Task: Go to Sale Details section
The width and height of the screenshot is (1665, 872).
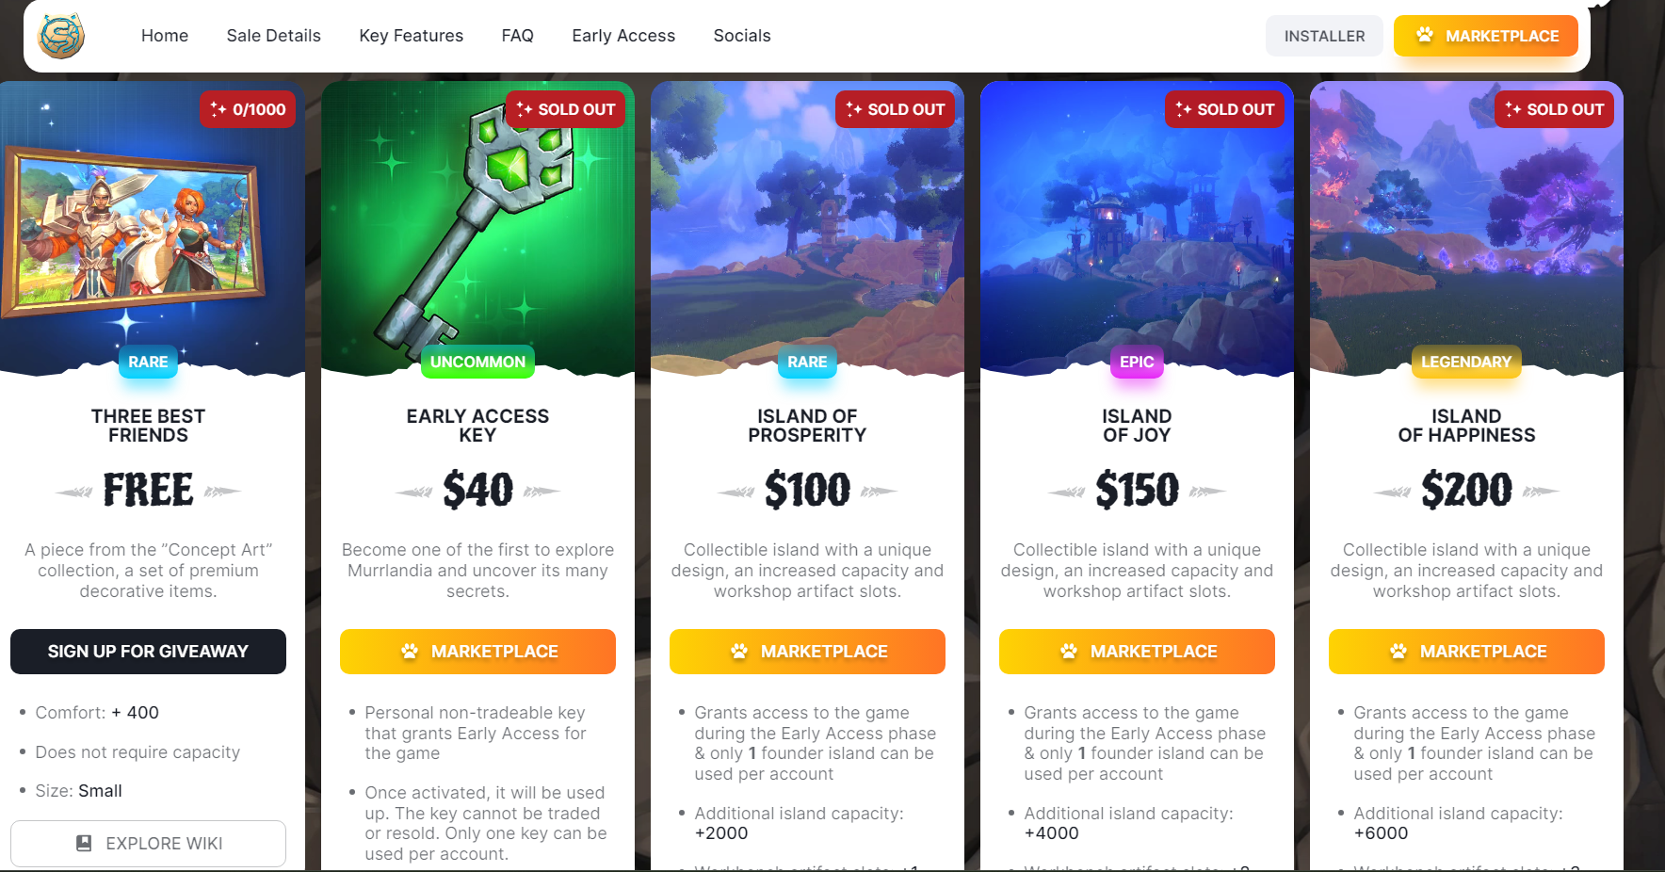Action: (274, 36)
